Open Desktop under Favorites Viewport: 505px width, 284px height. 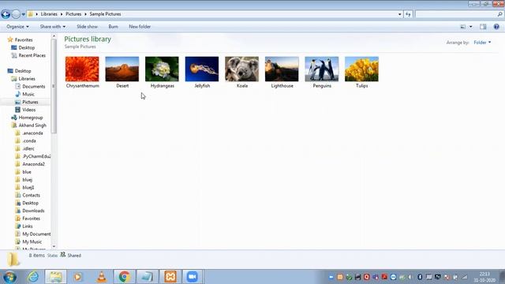[26, 47]
